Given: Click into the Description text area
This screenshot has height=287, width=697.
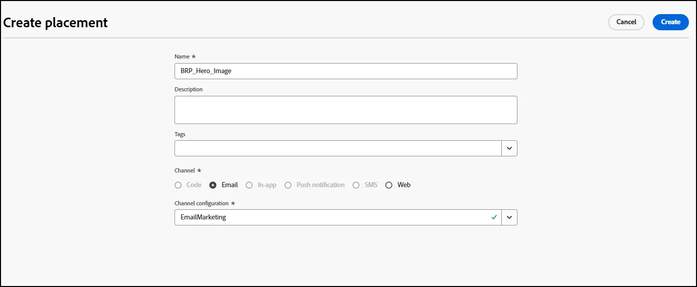Looking at the screenshot, I should (x=346, y=110).
